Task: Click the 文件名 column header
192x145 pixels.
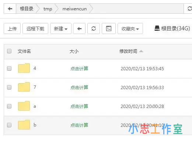Action: pyautogui.click(x=24, y=51)
